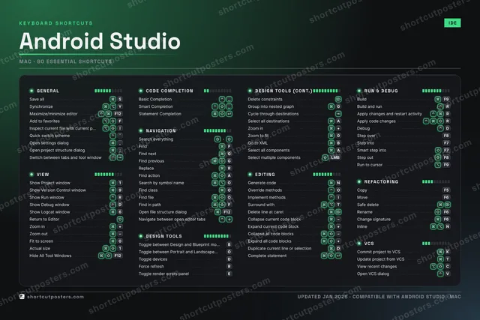Viewport: 480px width, 320px height.
Task: Click the Synchronize shortcut label
Action: 41,106
